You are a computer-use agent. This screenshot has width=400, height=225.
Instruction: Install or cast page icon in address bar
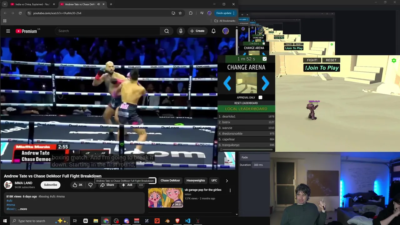click(x=173, y=13)
